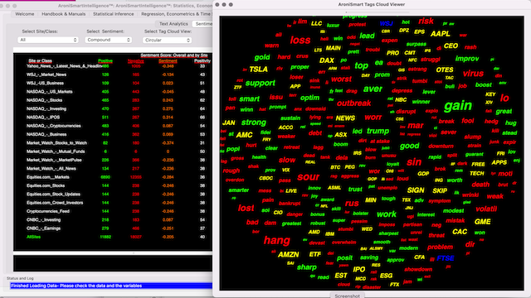Open the Select Sentiment Compound dropdown

coord(109,40)
